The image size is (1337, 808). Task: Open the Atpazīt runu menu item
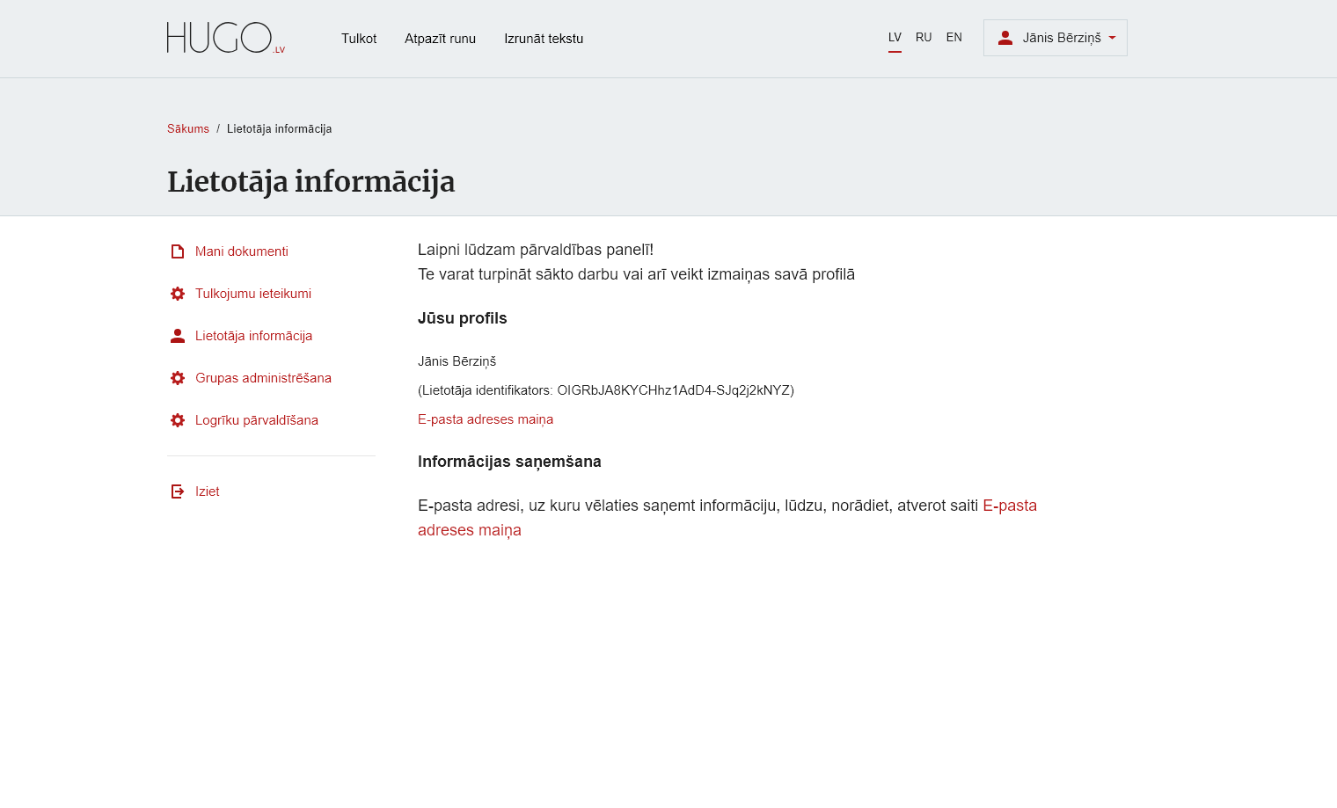440,39
